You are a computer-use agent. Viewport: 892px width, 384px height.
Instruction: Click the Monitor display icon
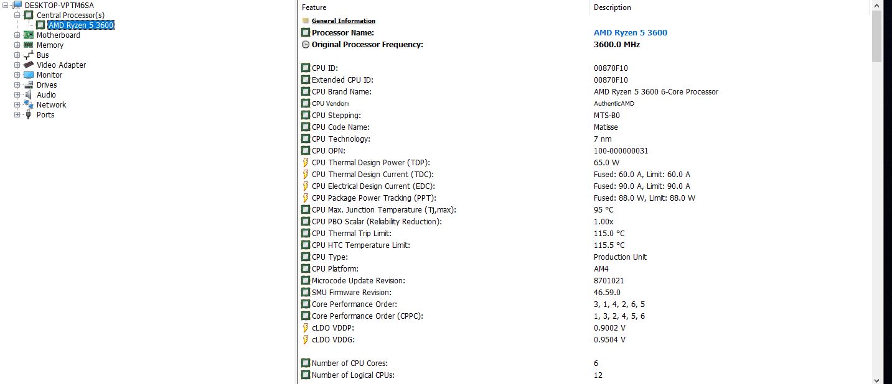tap(29, 75)
